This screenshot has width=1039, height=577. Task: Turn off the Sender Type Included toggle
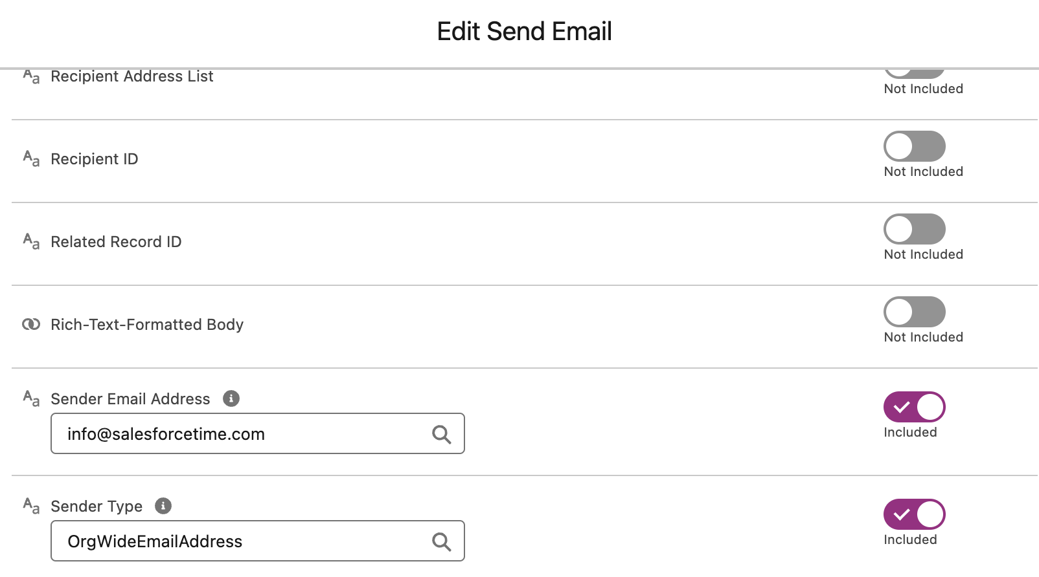coord(913,514)
